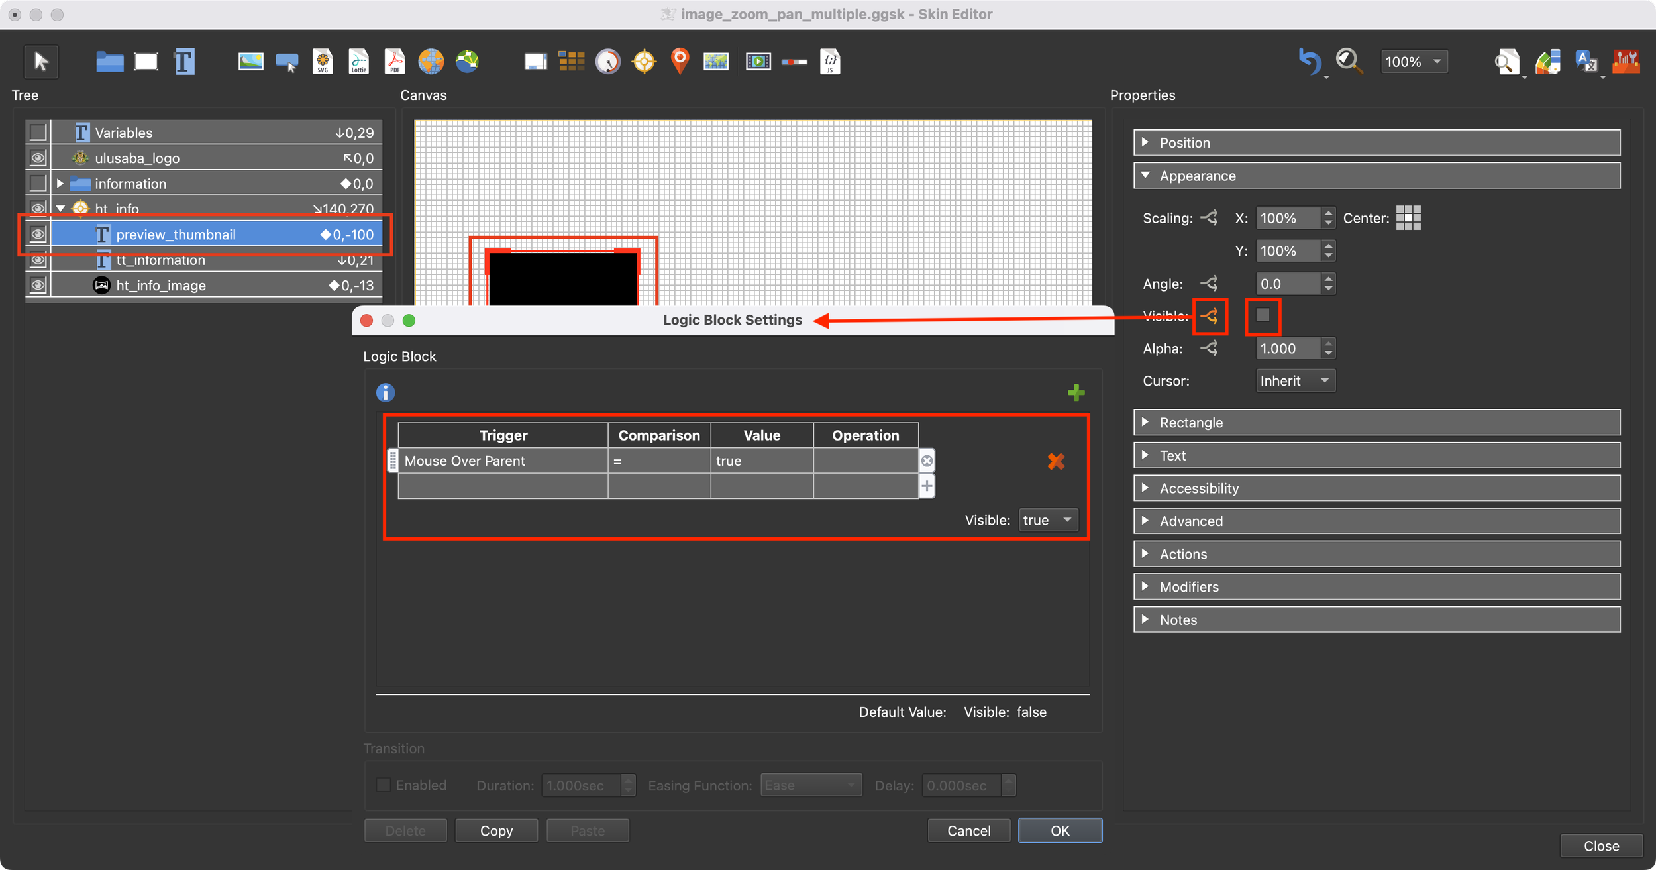1656x870 pixels.
Task: Hide the ulusaba_logo element
Action: (x=38, y=158)
